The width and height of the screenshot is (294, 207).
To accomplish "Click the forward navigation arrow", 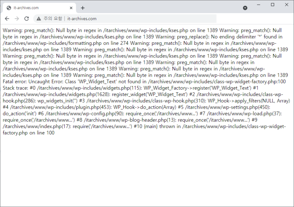I will pos(17,19).
